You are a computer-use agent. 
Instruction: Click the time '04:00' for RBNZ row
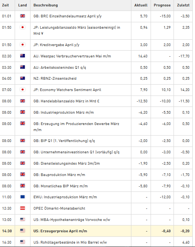click(x=7, y=79)
